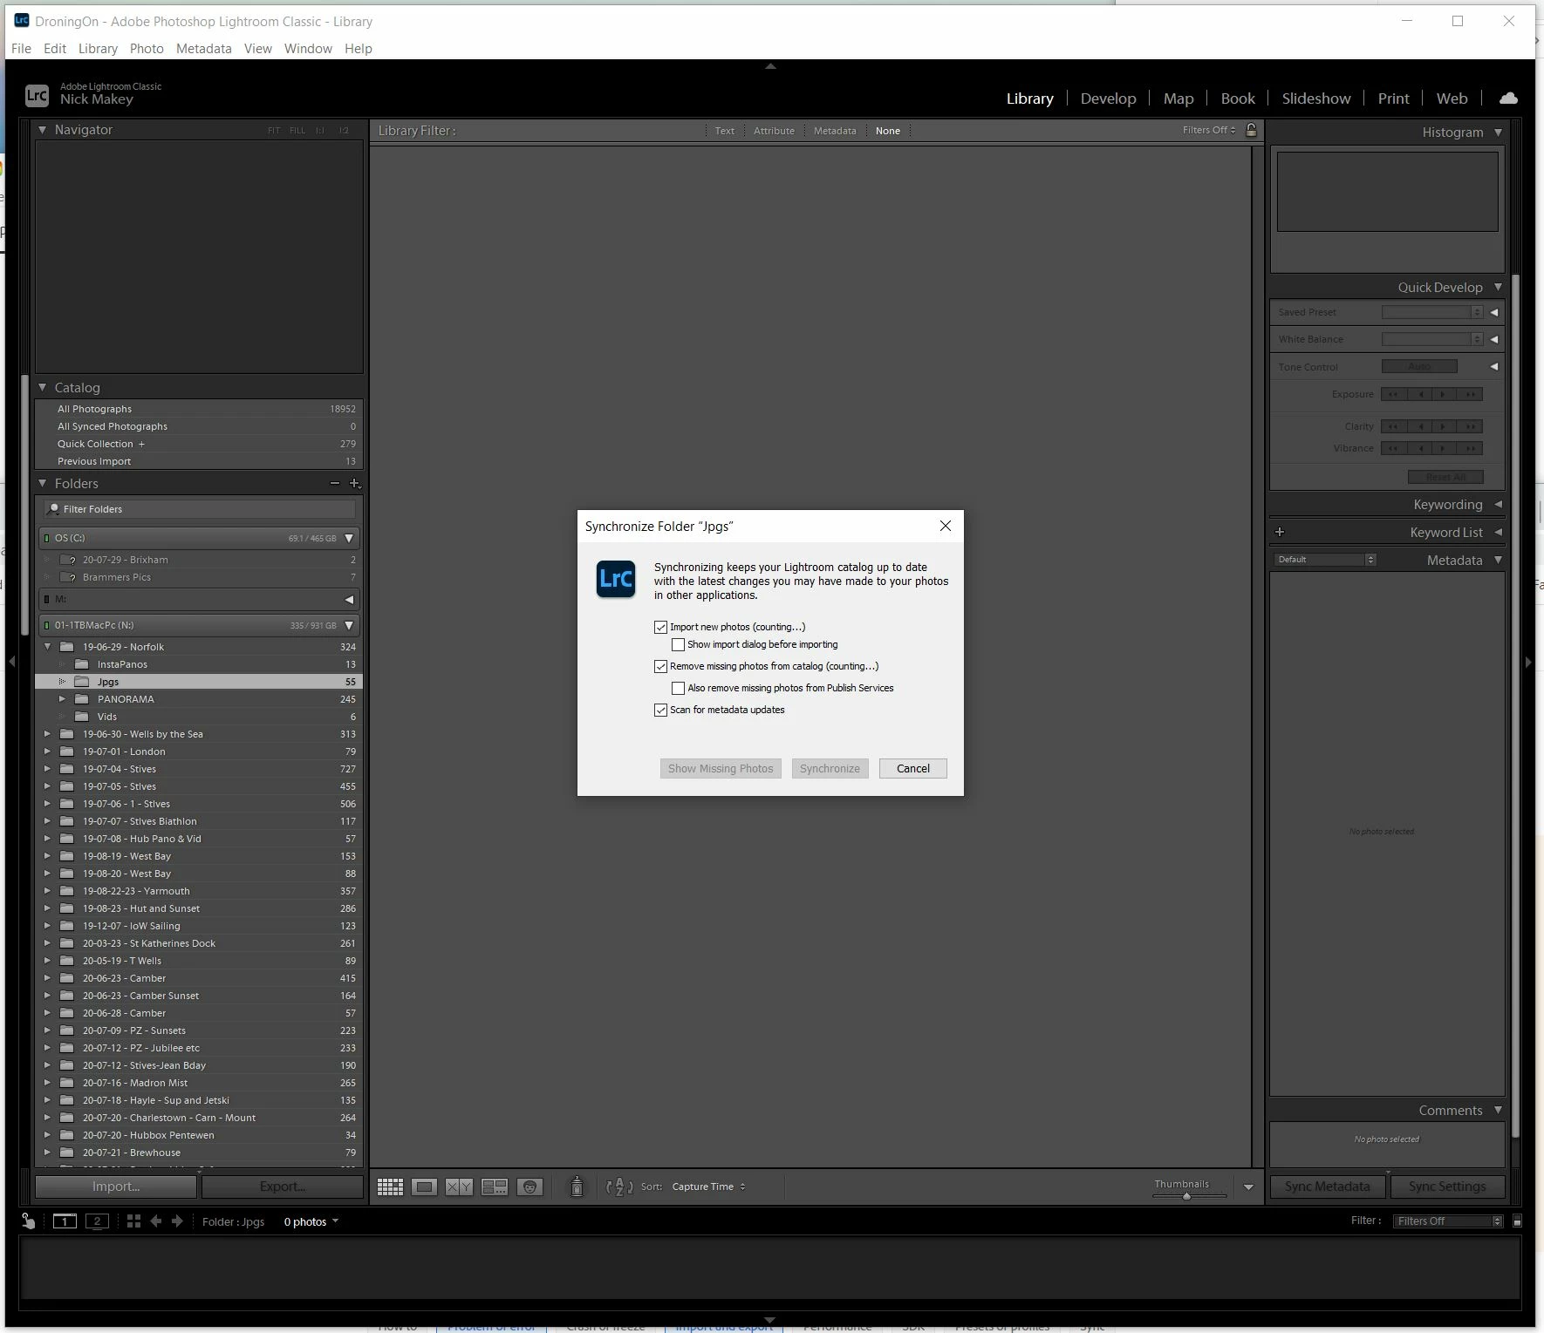Screen dimensions: 1544x1333
Task: Hide filmstrip via bottom arrow
Action: click(770, 1320)
